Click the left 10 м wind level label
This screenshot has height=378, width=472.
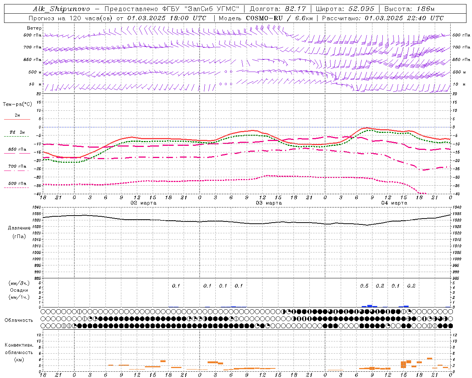[35, 84]
